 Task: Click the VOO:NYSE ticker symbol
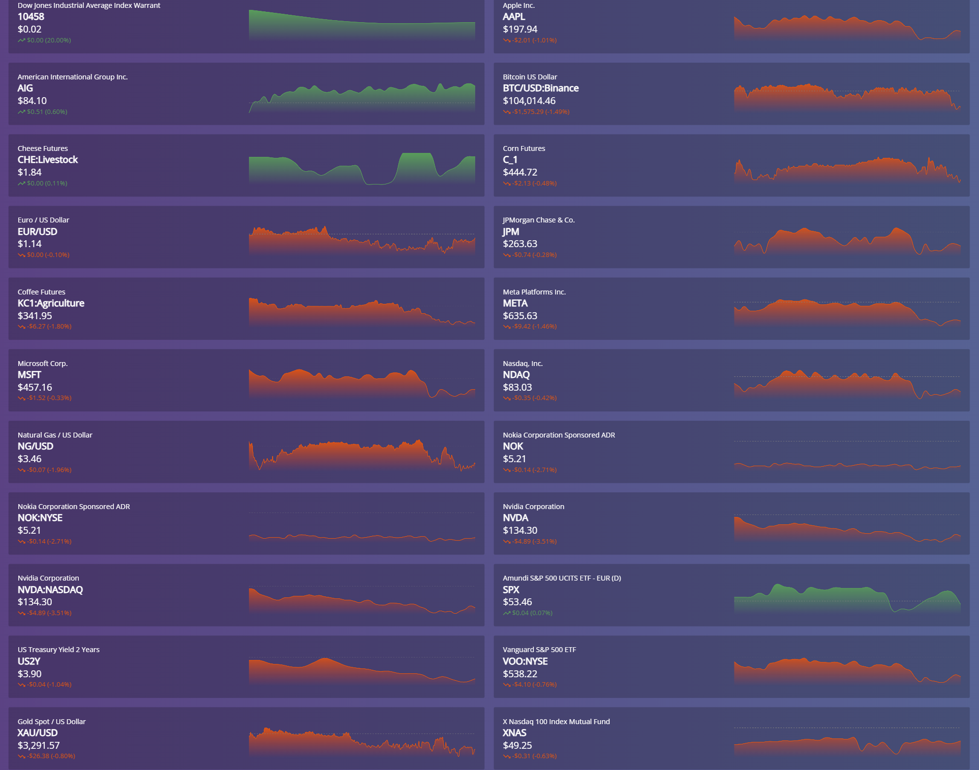[x=525, y=661]
